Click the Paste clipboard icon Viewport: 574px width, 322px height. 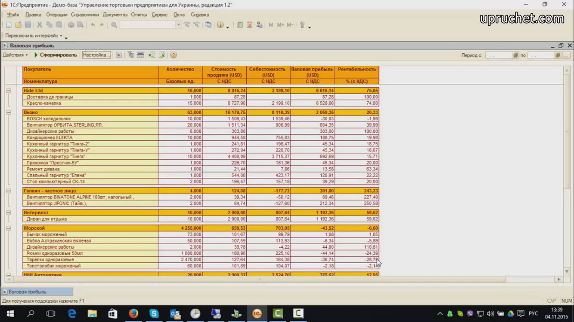(x=59, y=25)
